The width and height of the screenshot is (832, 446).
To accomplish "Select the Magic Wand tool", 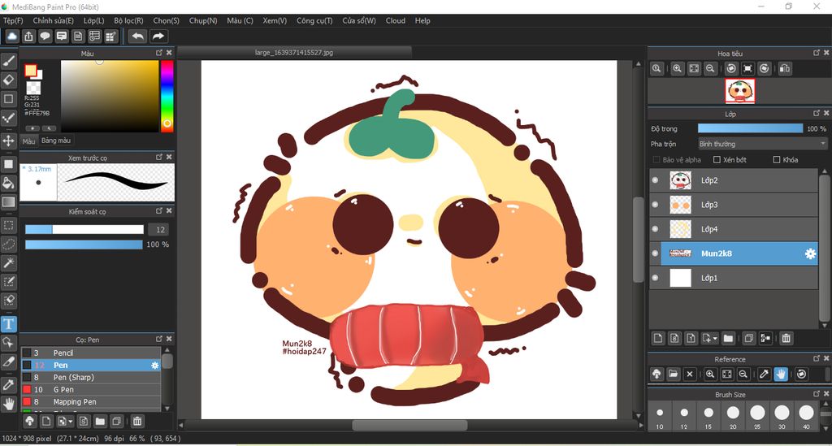I will (x=8, y=263).
